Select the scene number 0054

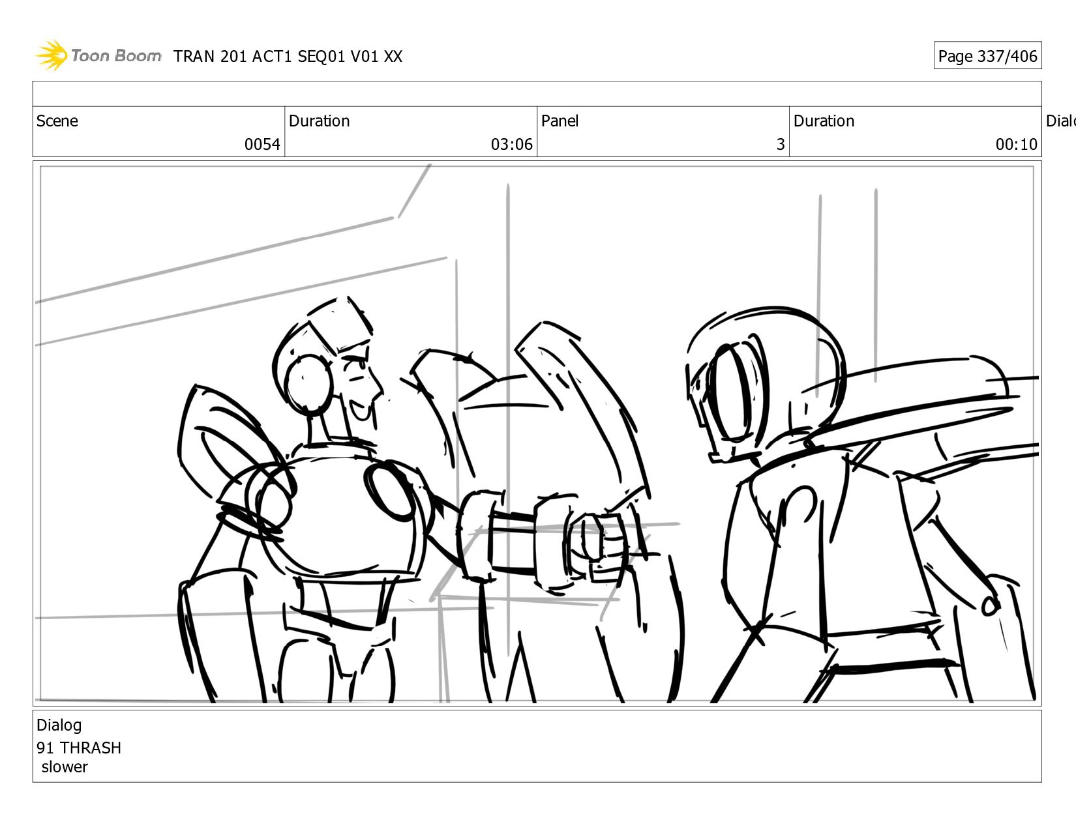(x=262, y=144)
